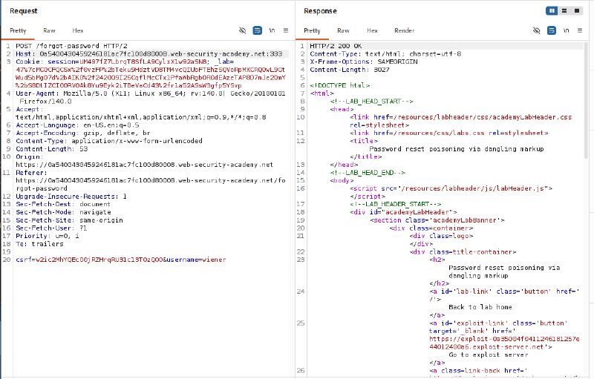Toggle pretty-print wrap icon in Request panel

257,30
